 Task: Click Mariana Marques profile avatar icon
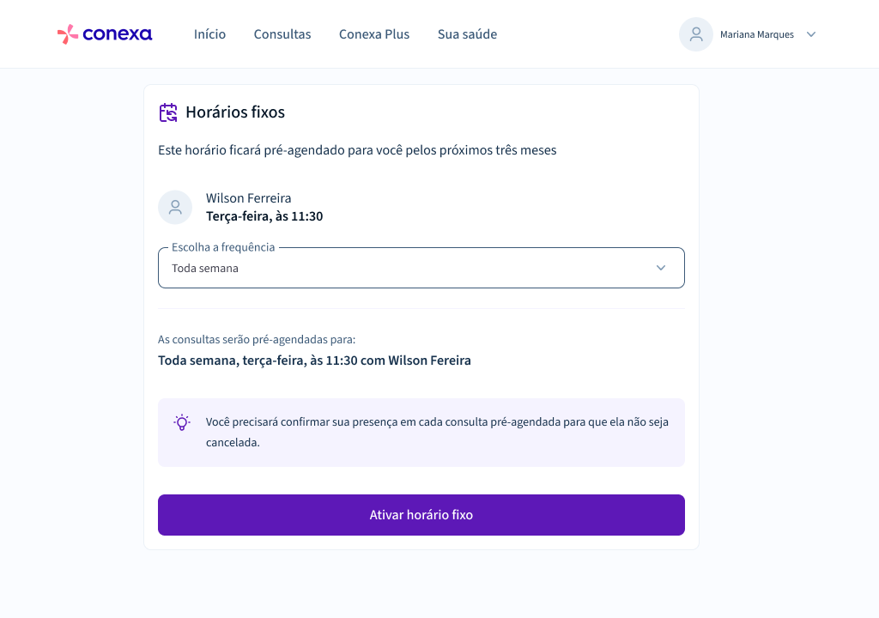pos(695,34)
